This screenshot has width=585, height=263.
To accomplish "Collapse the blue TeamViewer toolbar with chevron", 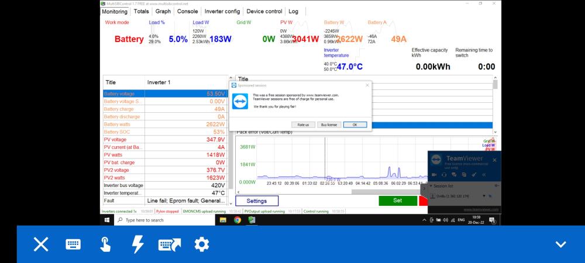I will coord(561,244).
